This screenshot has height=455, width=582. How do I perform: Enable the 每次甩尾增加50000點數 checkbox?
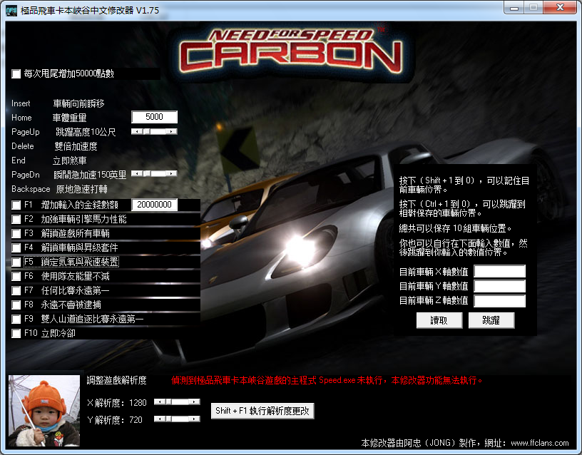[16, 74]
